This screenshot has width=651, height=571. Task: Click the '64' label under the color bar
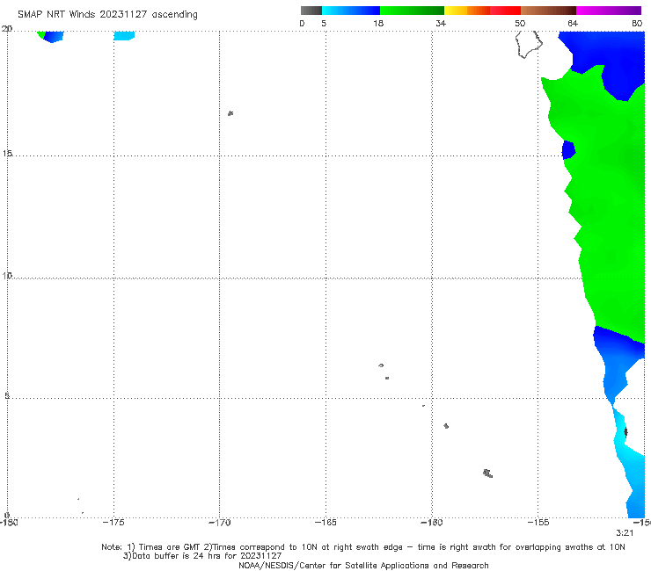(x=573, y=23)
